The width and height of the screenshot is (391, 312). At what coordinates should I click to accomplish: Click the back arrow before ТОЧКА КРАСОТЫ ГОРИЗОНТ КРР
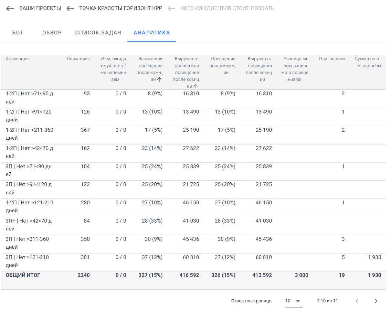click(x=70, y=9)
